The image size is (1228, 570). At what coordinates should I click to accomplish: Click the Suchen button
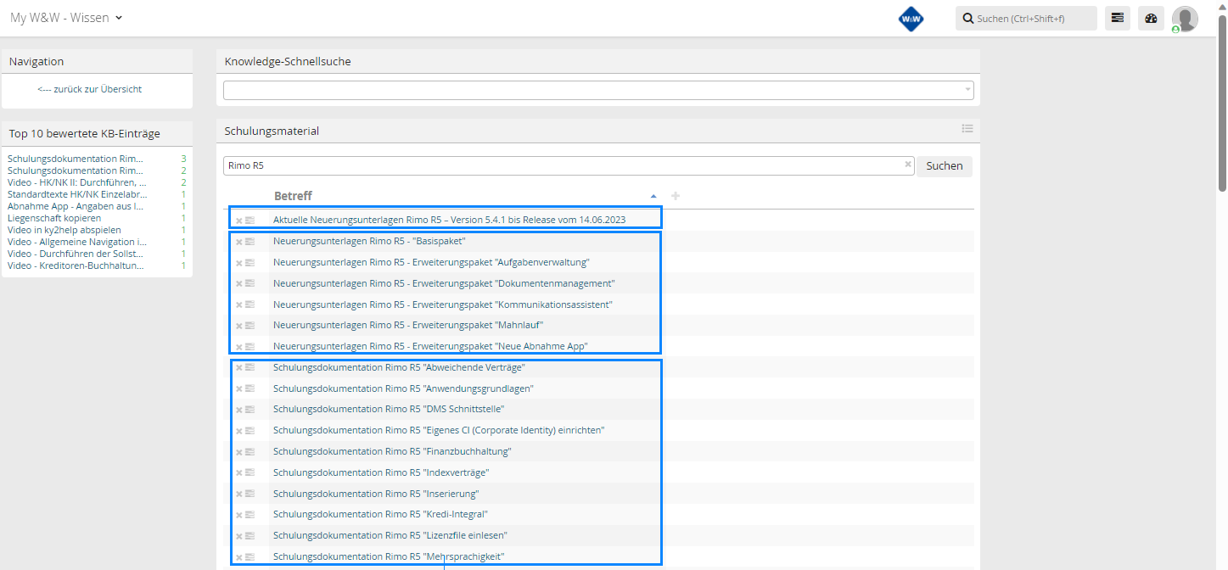pyautogui.click(x=945, y=166)
